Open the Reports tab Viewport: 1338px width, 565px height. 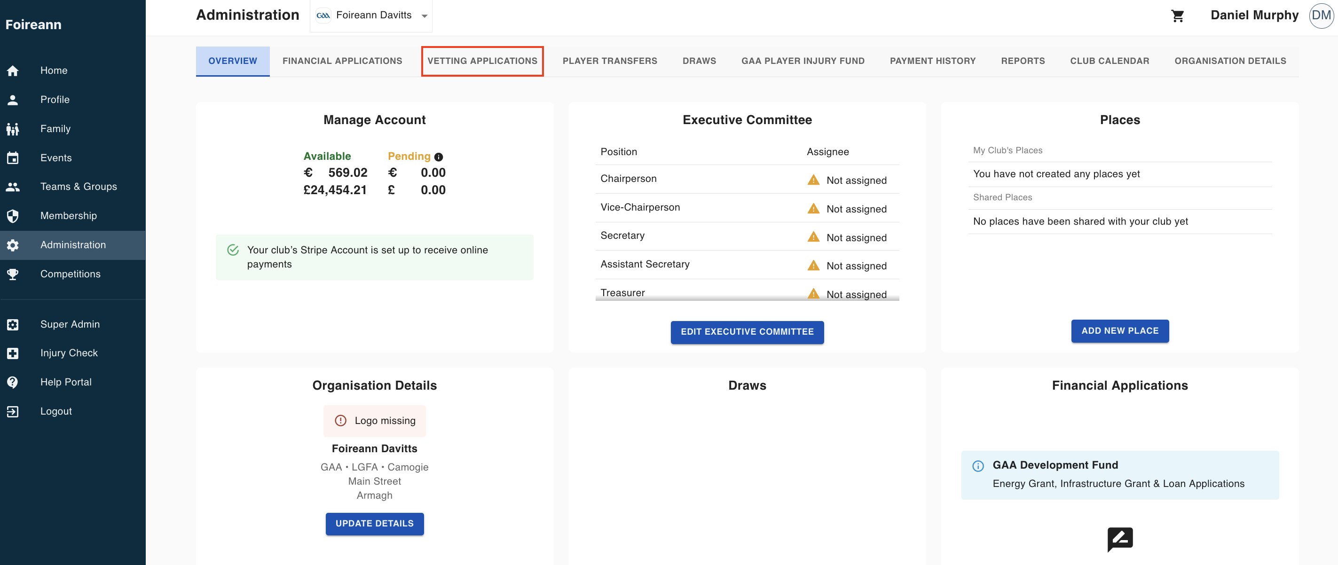pyautogui.click(x=1023, y=61)
